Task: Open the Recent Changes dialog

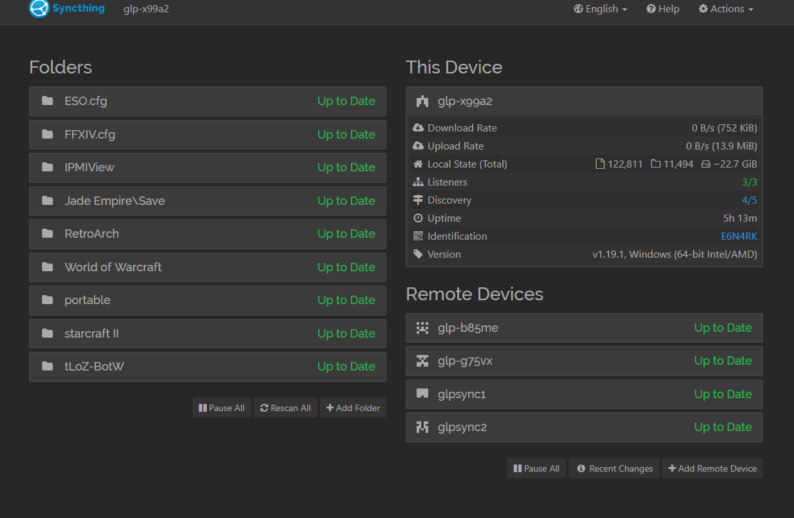Action: click(614, 468)
